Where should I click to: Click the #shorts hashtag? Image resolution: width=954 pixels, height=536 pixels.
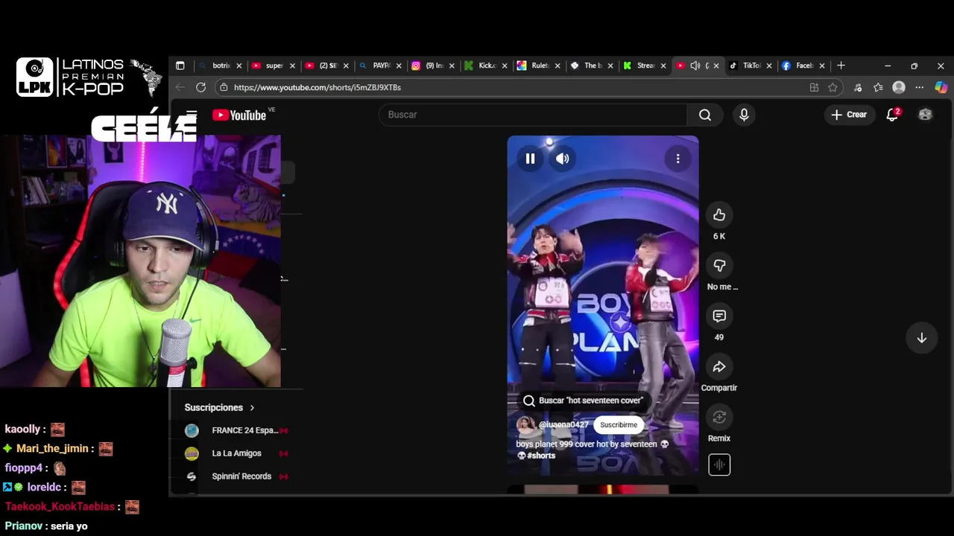click(541, 456)
